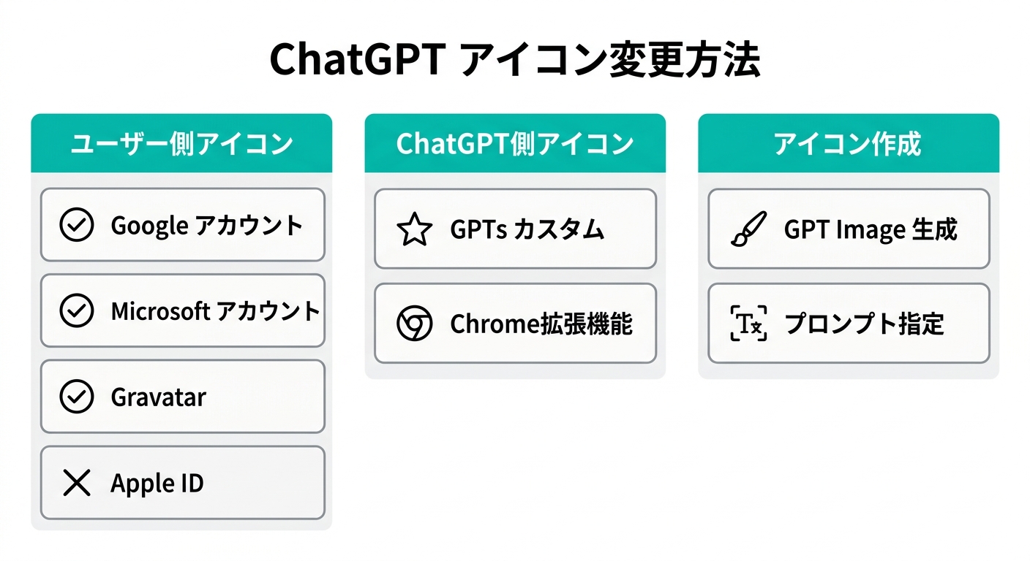This screenshot has height=561, width=1030.
Task: Click the checkmark icon beside Gravatar
Action: coord(77,397)
